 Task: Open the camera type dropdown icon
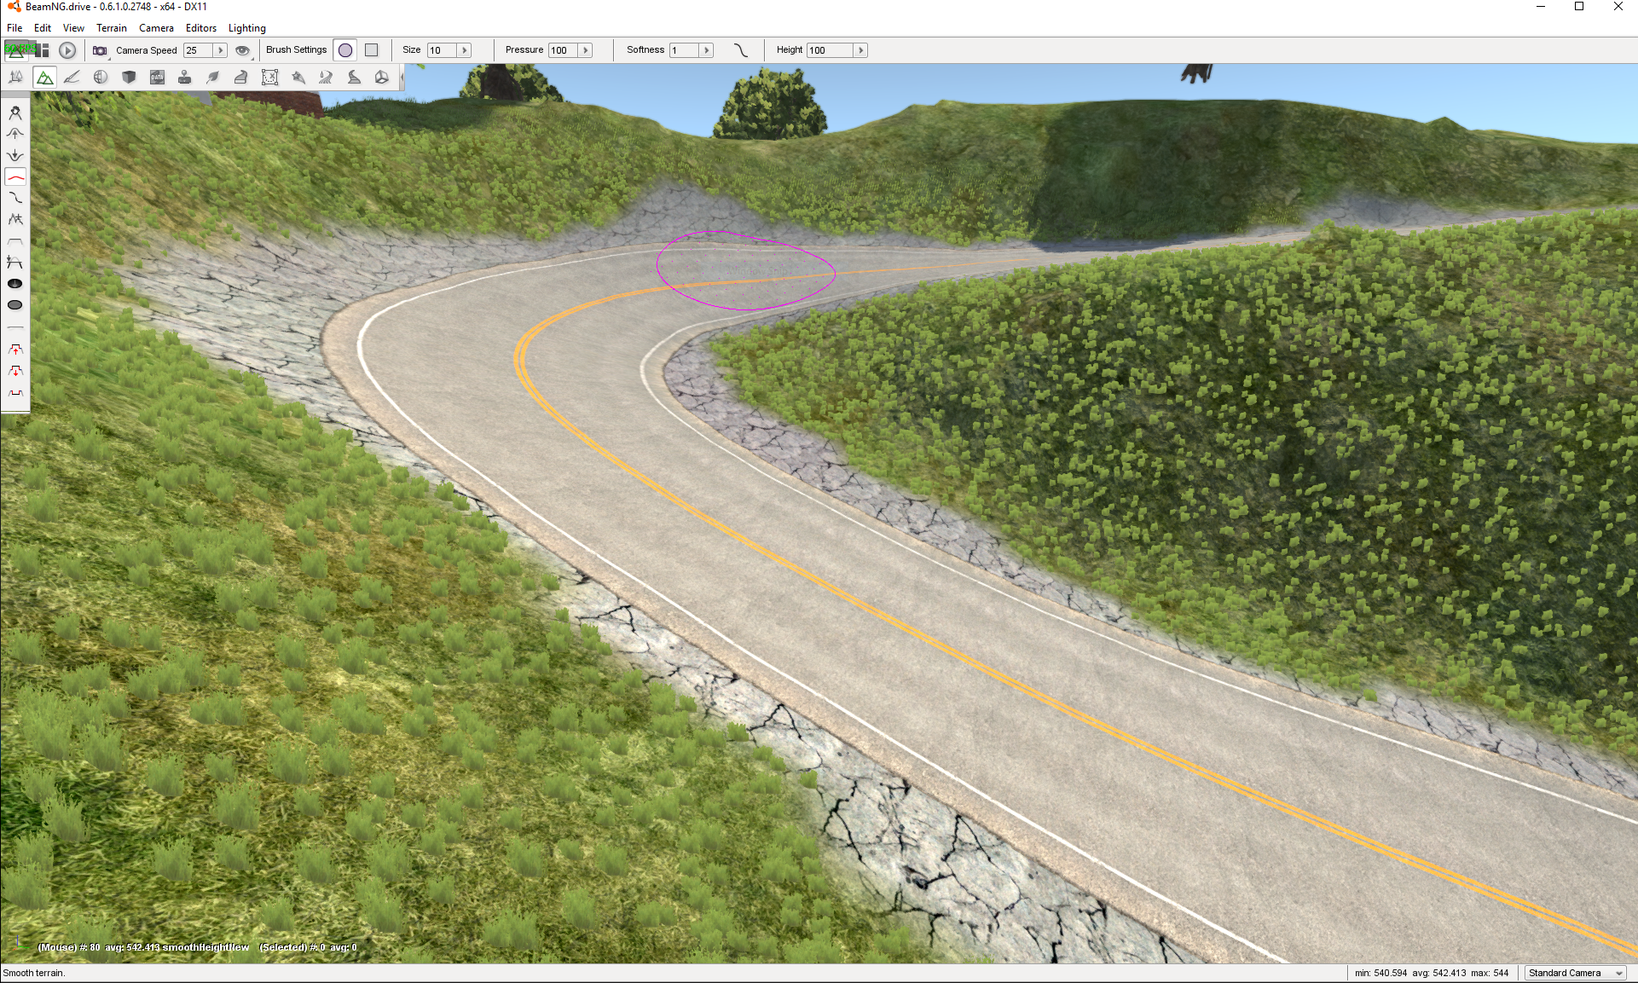101,50
